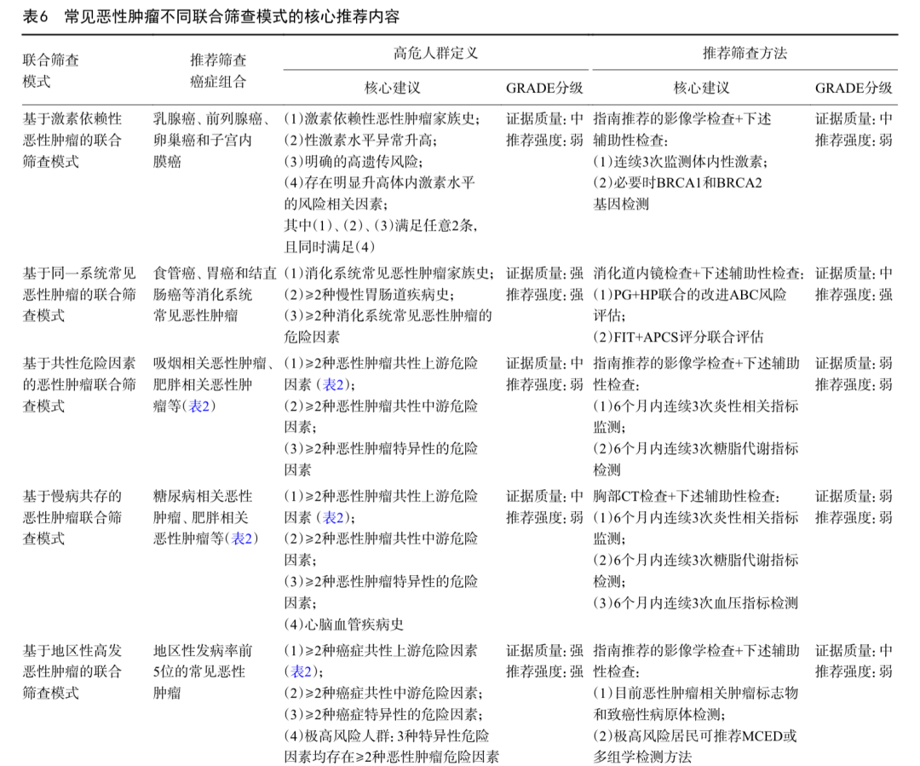920x766 pixels.
Task: Click the 推荐筛查方法 header
Action: point(744,53)
